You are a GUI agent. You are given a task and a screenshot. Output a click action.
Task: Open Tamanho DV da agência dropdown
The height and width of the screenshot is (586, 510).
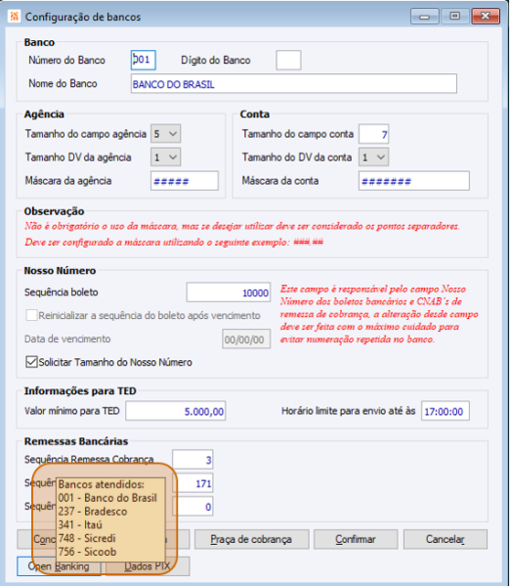pos(166,158)
